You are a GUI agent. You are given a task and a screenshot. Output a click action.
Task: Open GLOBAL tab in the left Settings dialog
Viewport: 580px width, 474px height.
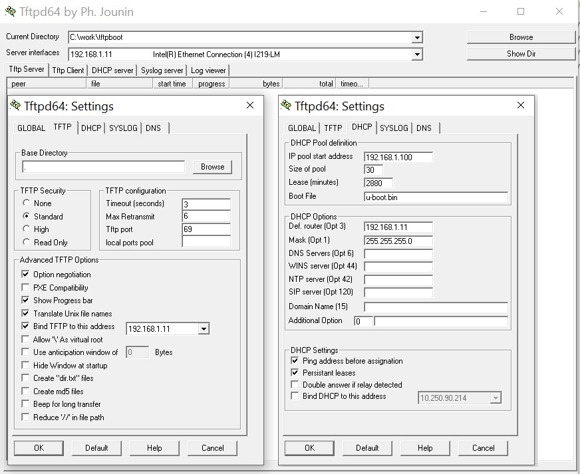pyautogui.click(x=31, y=128)
